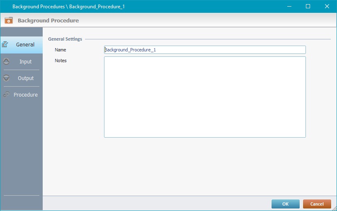
Task: Click the General Settings section heading
Action: 65,39
